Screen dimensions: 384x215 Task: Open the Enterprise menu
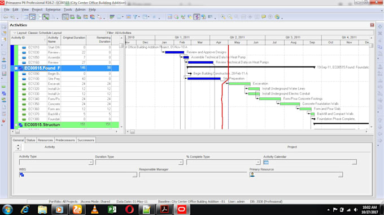53,10
